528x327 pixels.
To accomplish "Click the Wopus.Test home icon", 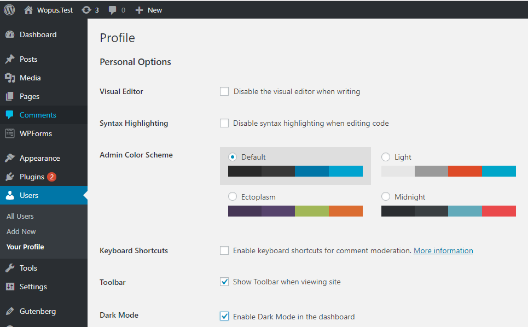I will 29,10.
